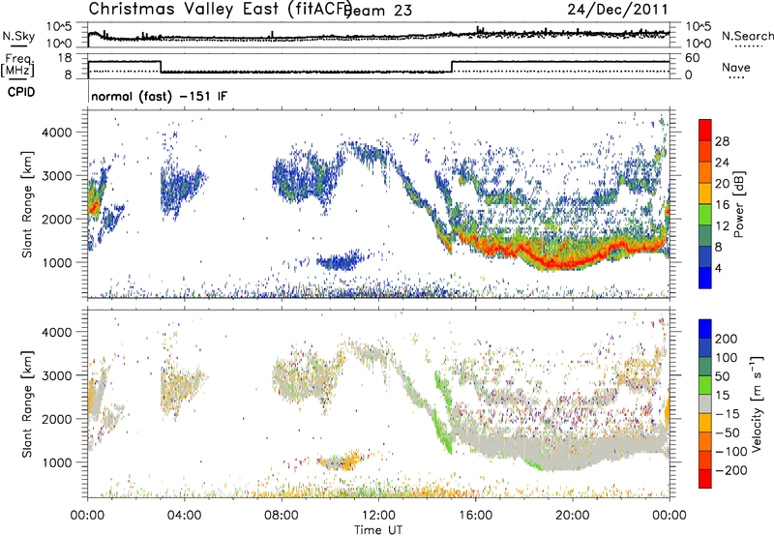This screenshot has width=774, height=536.
Task: Click the '16:00' time tick label
Action: pyautogui.click(x=475, y=516)
